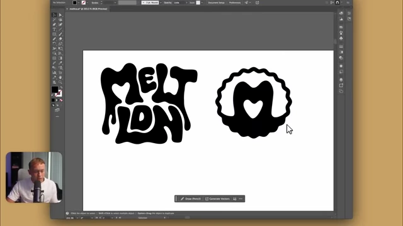
Task: Open the Stroke panel icon
Action: pyautogui.click(x=341, y=46)
